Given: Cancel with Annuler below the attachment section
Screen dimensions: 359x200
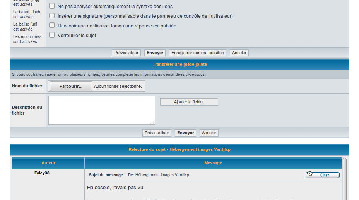Looking at the screenshot, I should point(209,133).
